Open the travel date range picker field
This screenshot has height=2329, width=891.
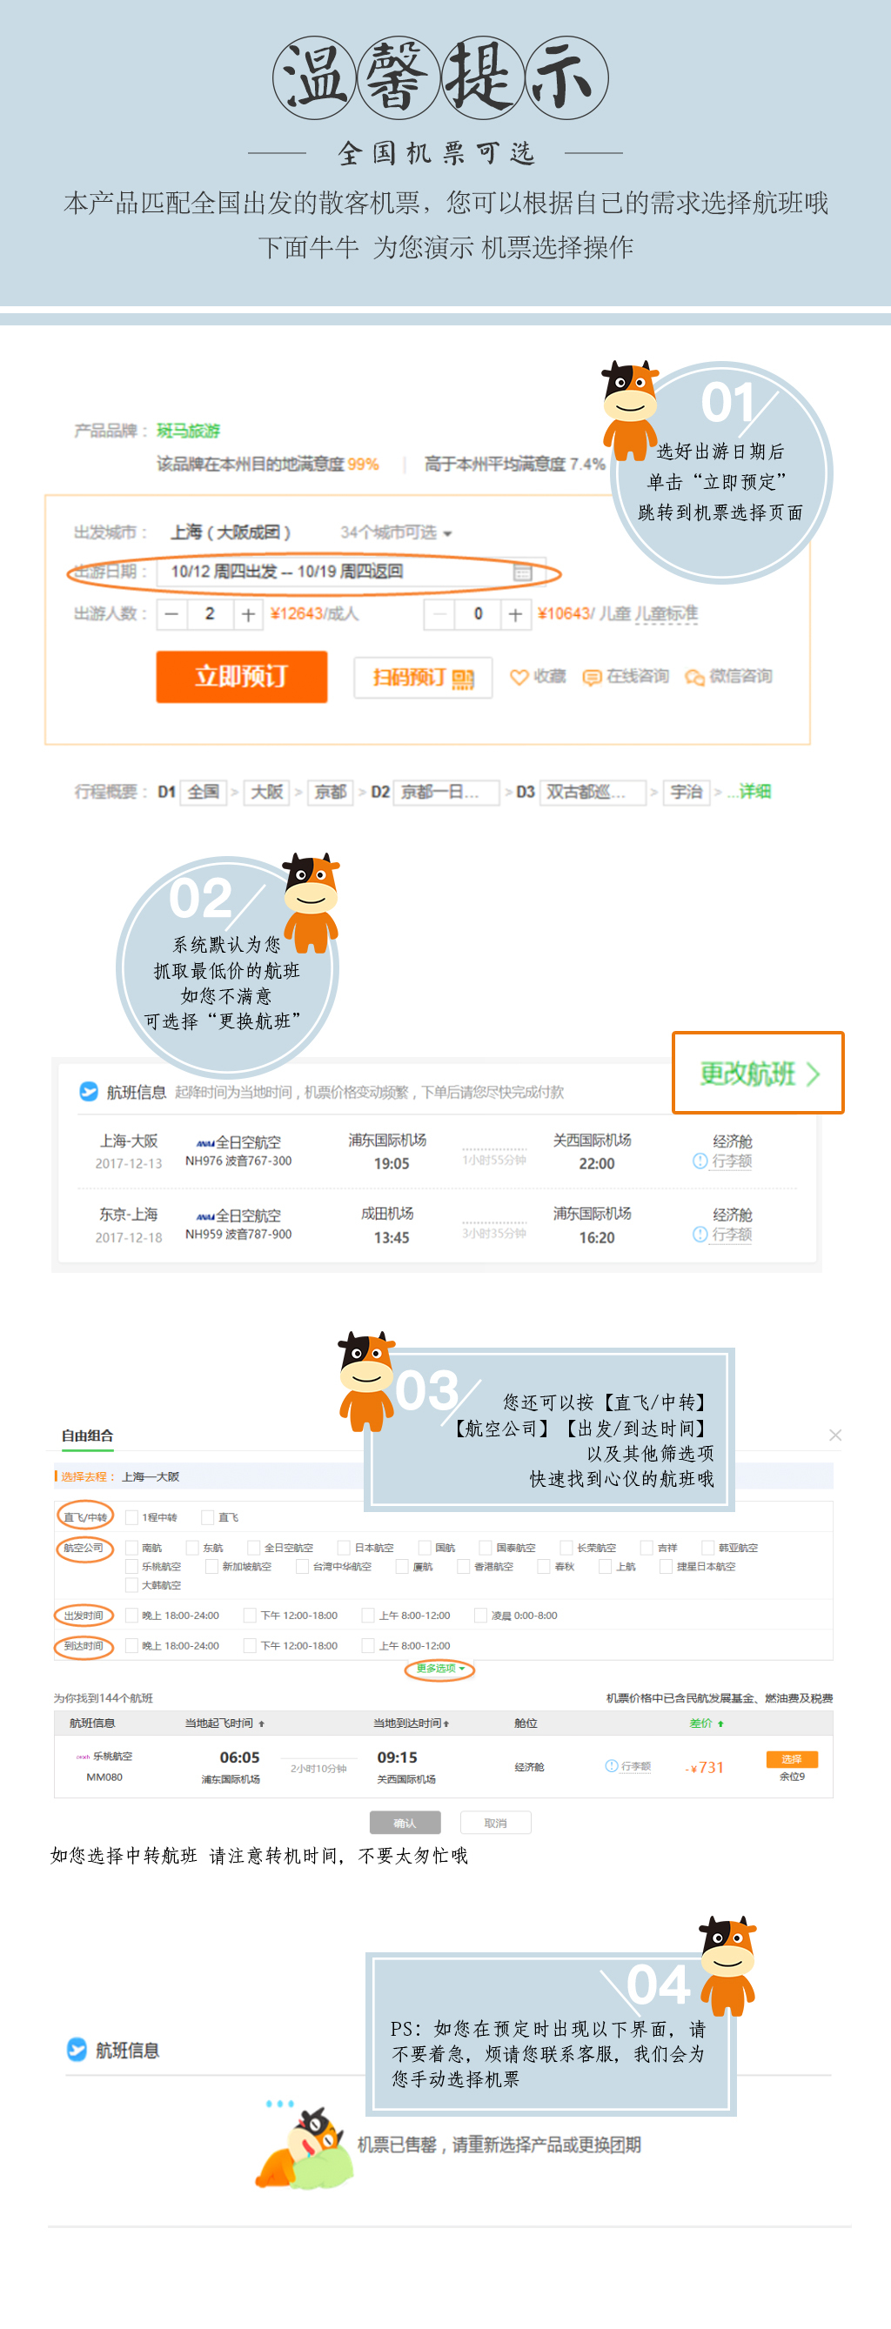pyautogui.click(x=351, y=572)
